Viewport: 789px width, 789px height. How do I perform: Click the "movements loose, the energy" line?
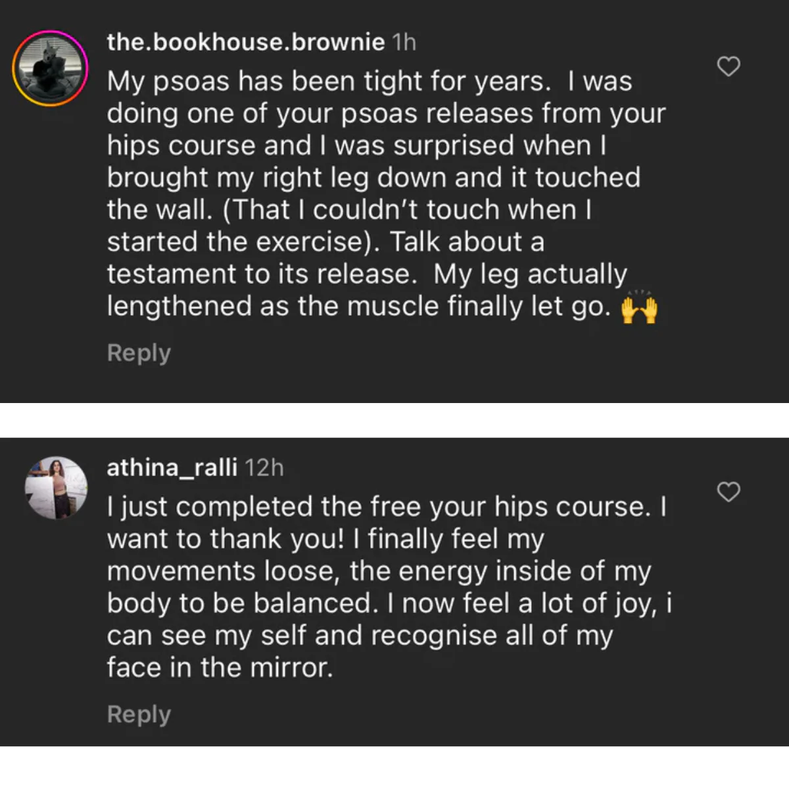(379, 571)
